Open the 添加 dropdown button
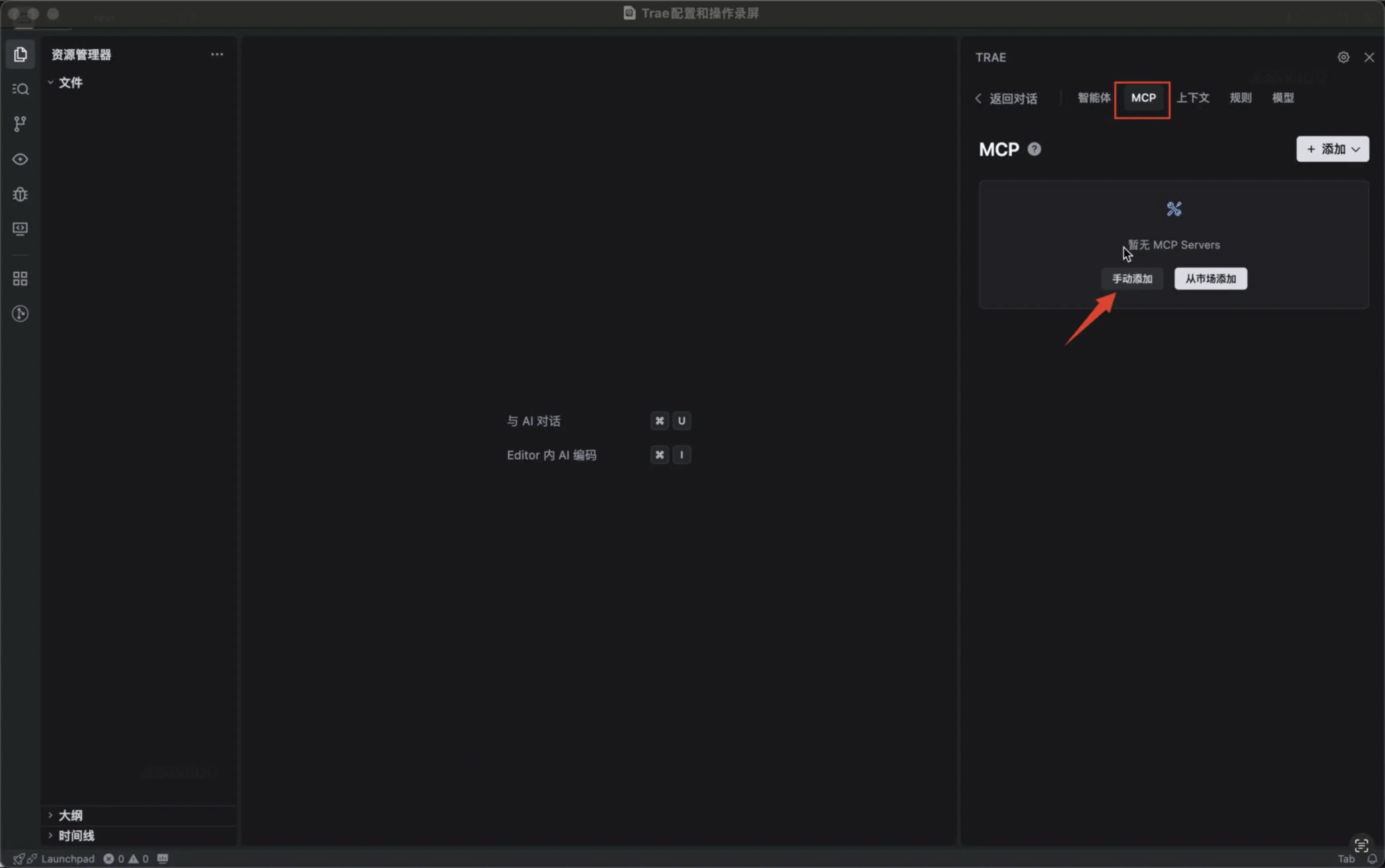Screen dimensions: 1385x868 (x=1332, y=149)
